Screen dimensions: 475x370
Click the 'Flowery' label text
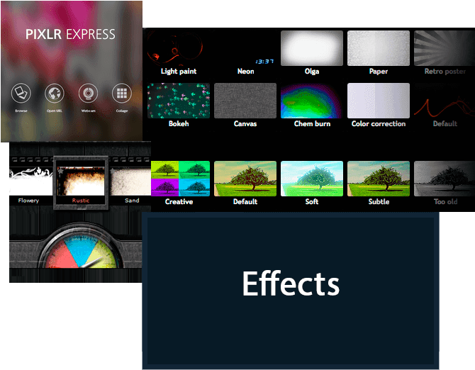[28, 201]
